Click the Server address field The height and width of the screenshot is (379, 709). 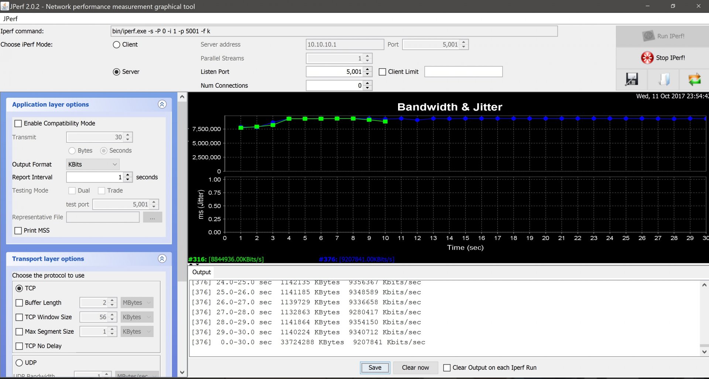coord(345,45)
